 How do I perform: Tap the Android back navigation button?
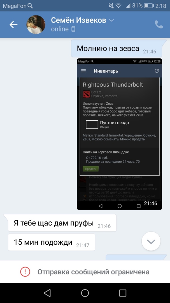pyautogui.click(x=47, y=293)
